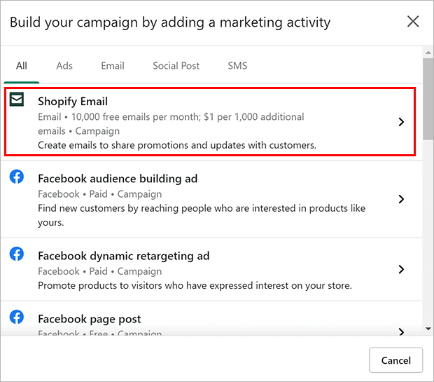Close the marketing activity dialog
This screenshot has width=434, height=382.
click(x=413, y=21)
